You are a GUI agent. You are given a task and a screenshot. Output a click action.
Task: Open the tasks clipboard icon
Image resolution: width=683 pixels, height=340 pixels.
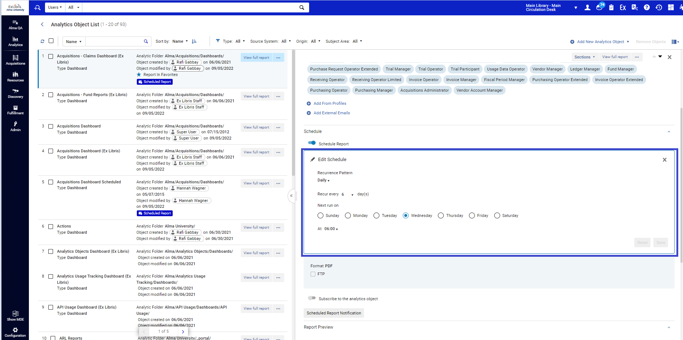coord(611,7)
